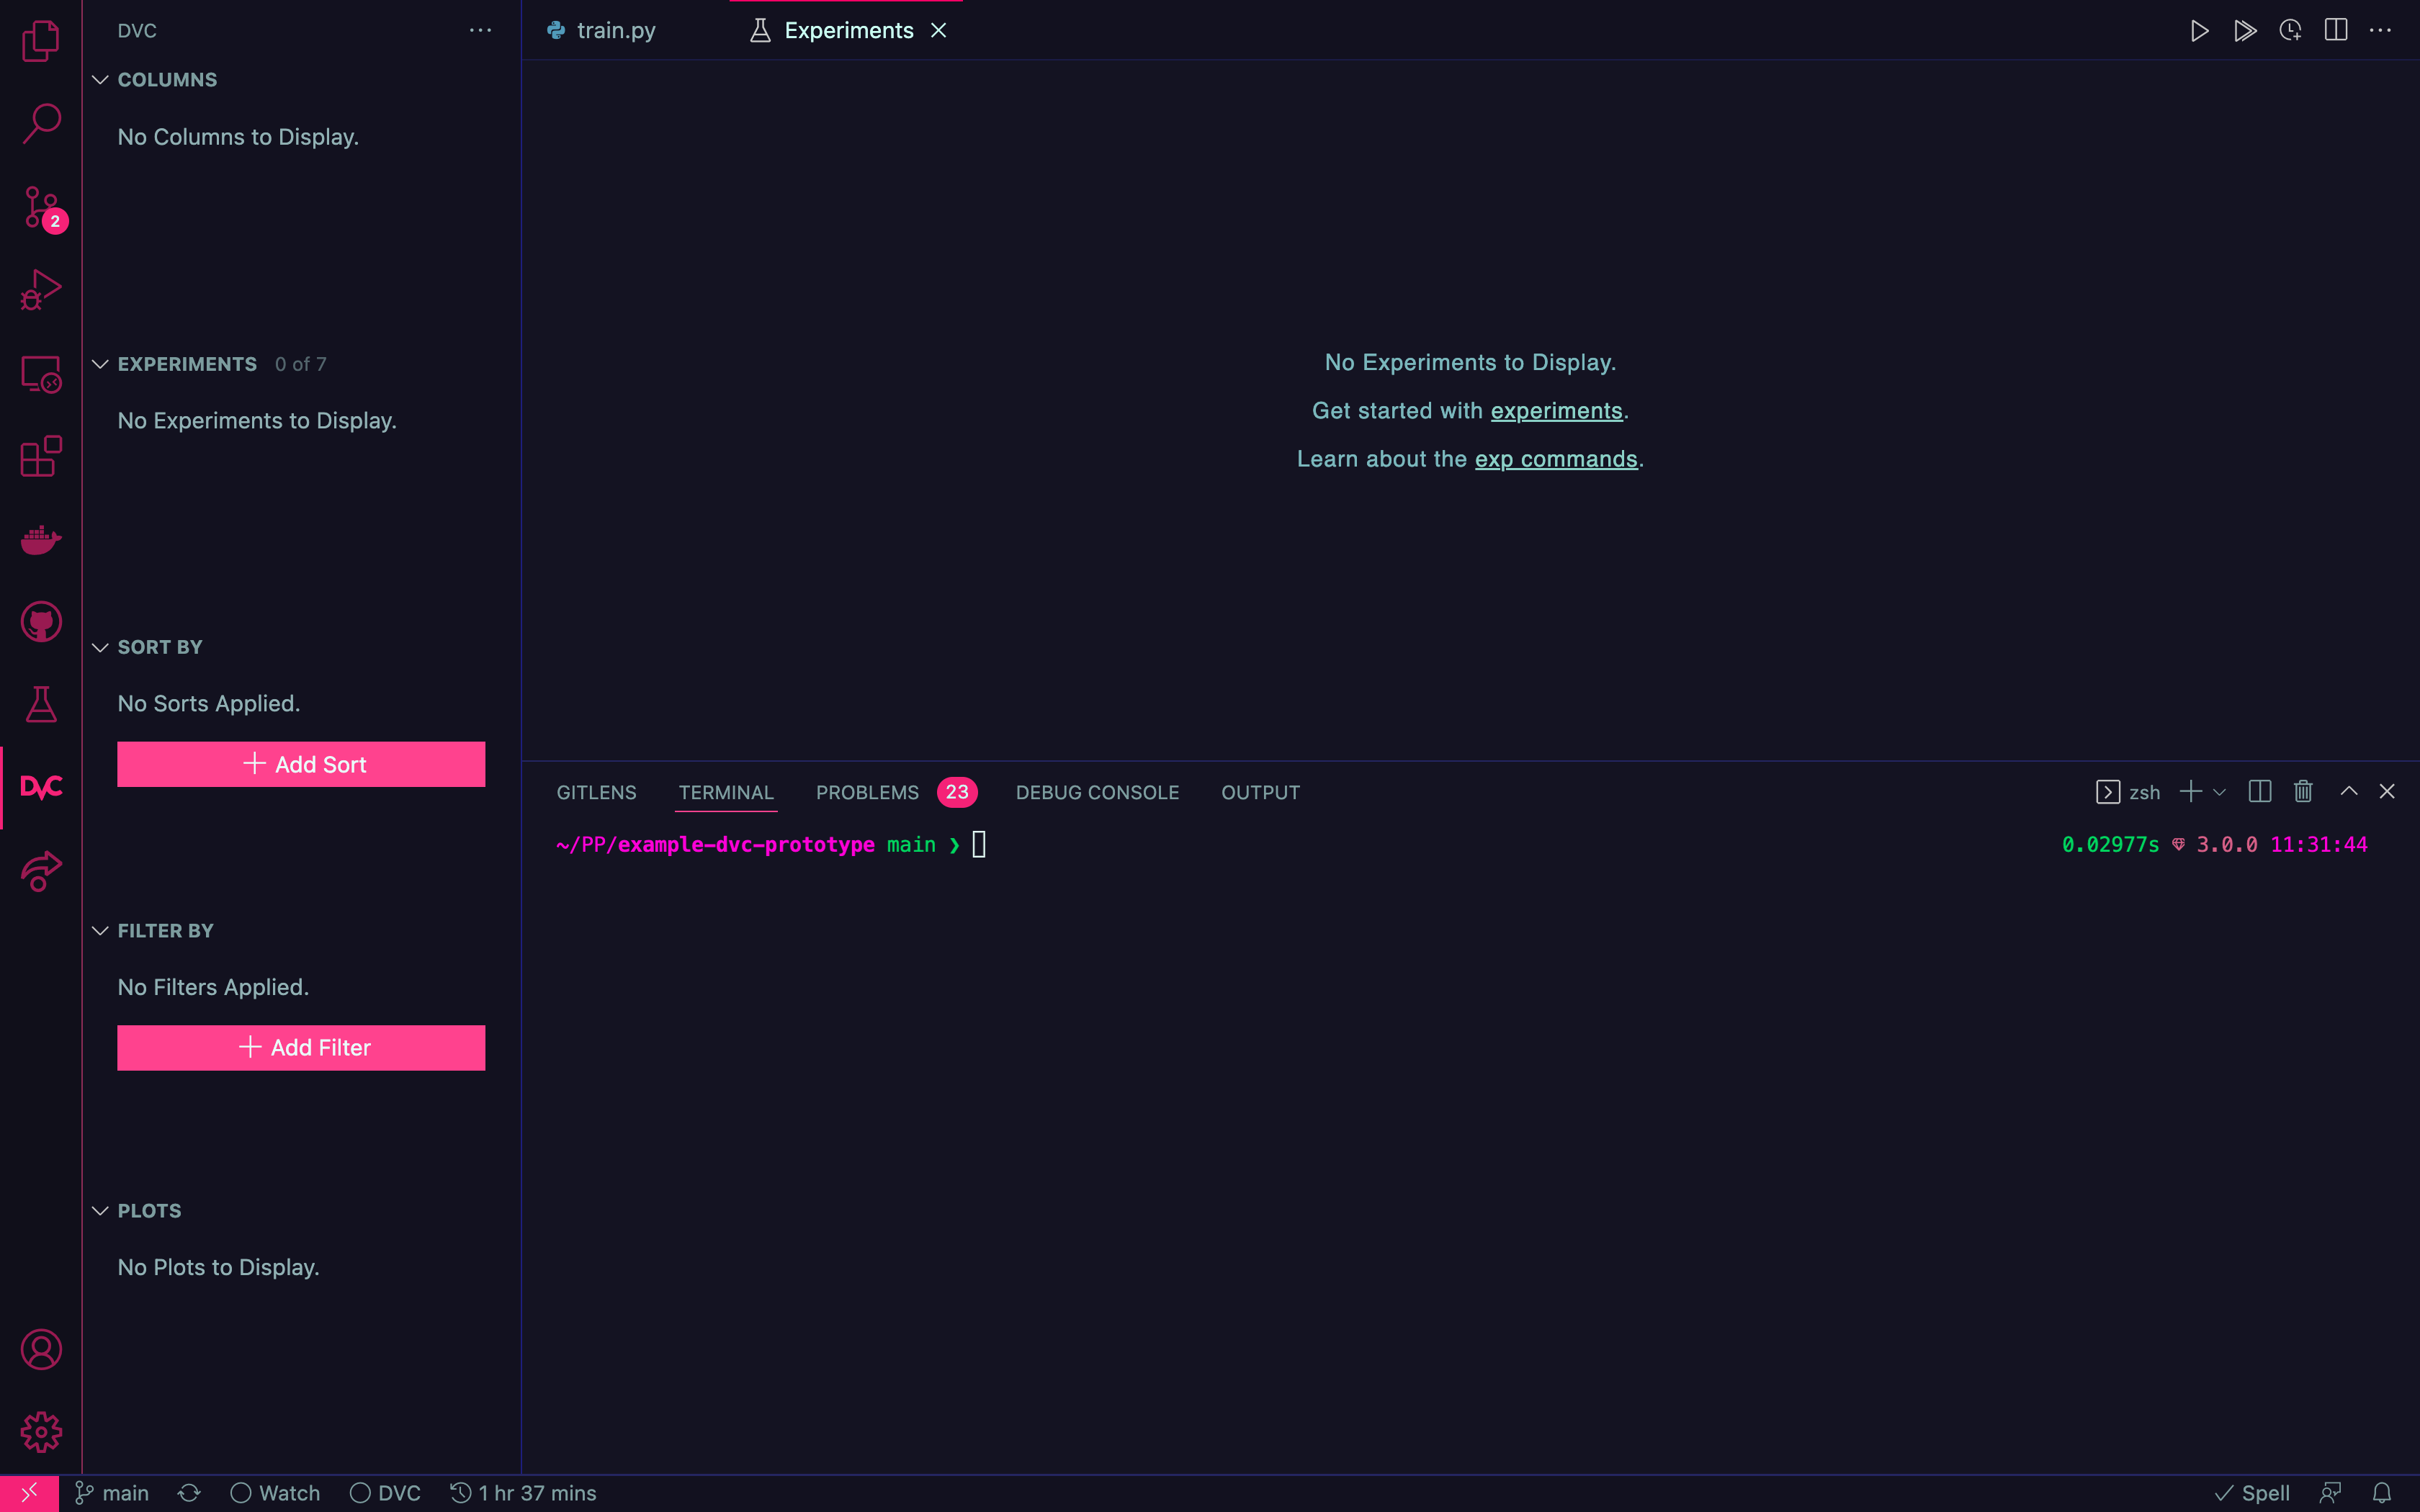Toggle DVC status bar indicator

[385, 1493]
